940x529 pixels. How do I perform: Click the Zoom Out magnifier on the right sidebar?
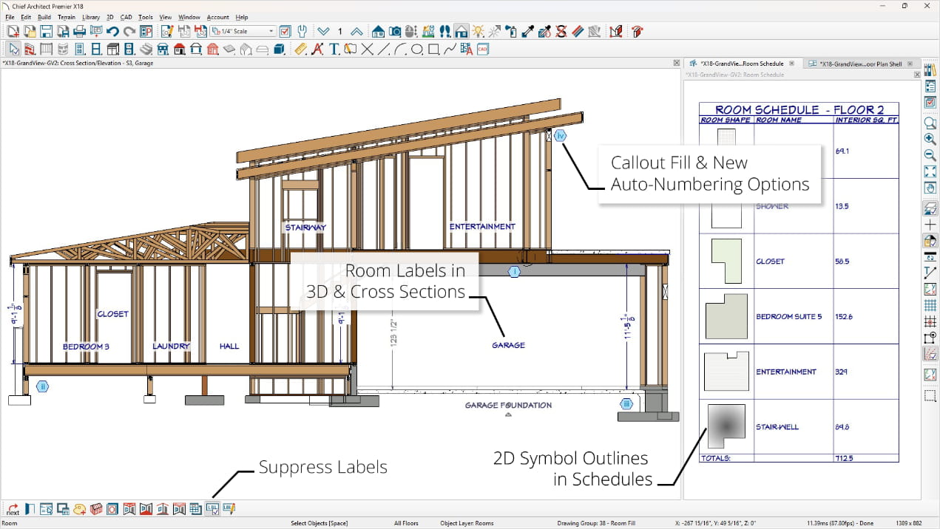point(930,155)
